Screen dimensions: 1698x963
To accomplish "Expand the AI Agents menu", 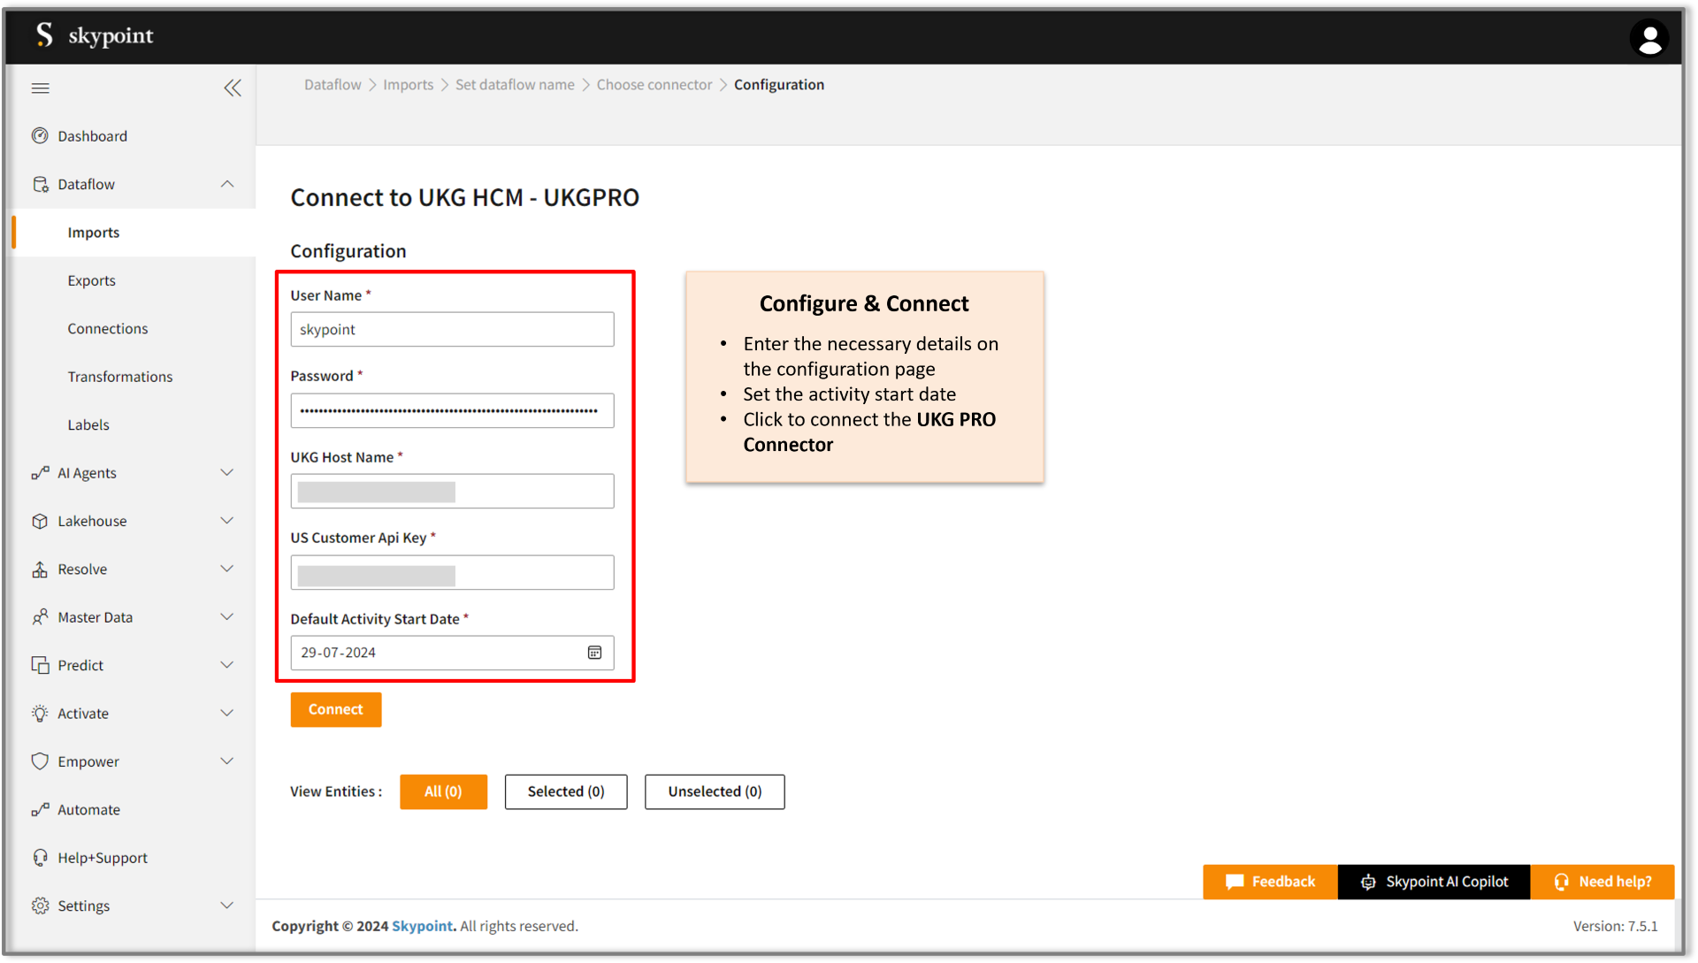I will tap(227, 473).
